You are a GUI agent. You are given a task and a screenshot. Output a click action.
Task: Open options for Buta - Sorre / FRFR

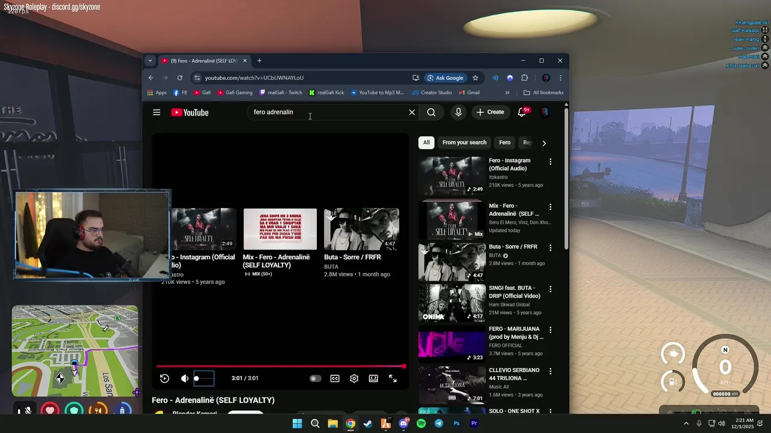click(x=550, y=248)
